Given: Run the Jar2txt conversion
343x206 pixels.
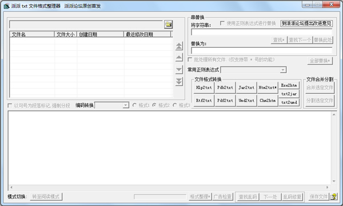Looking at the screenshot, I should point(246,88).
